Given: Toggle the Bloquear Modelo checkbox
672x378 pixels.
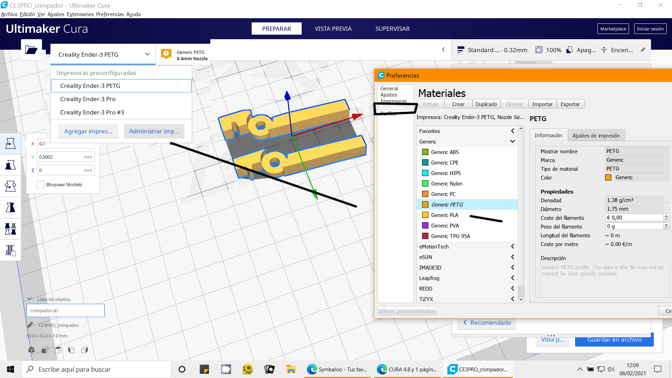Looking at the screenshot, I should coord(41,184).
